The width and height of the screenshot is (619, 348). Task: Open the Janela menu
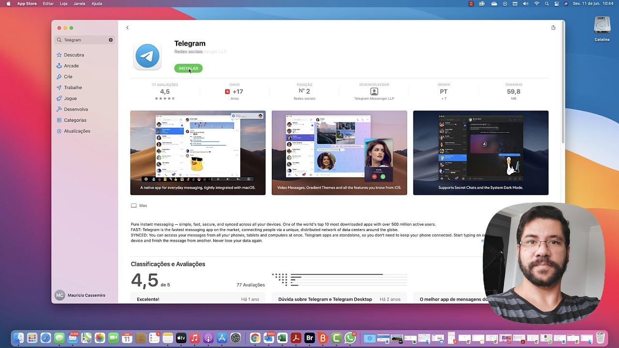(79, 3)
